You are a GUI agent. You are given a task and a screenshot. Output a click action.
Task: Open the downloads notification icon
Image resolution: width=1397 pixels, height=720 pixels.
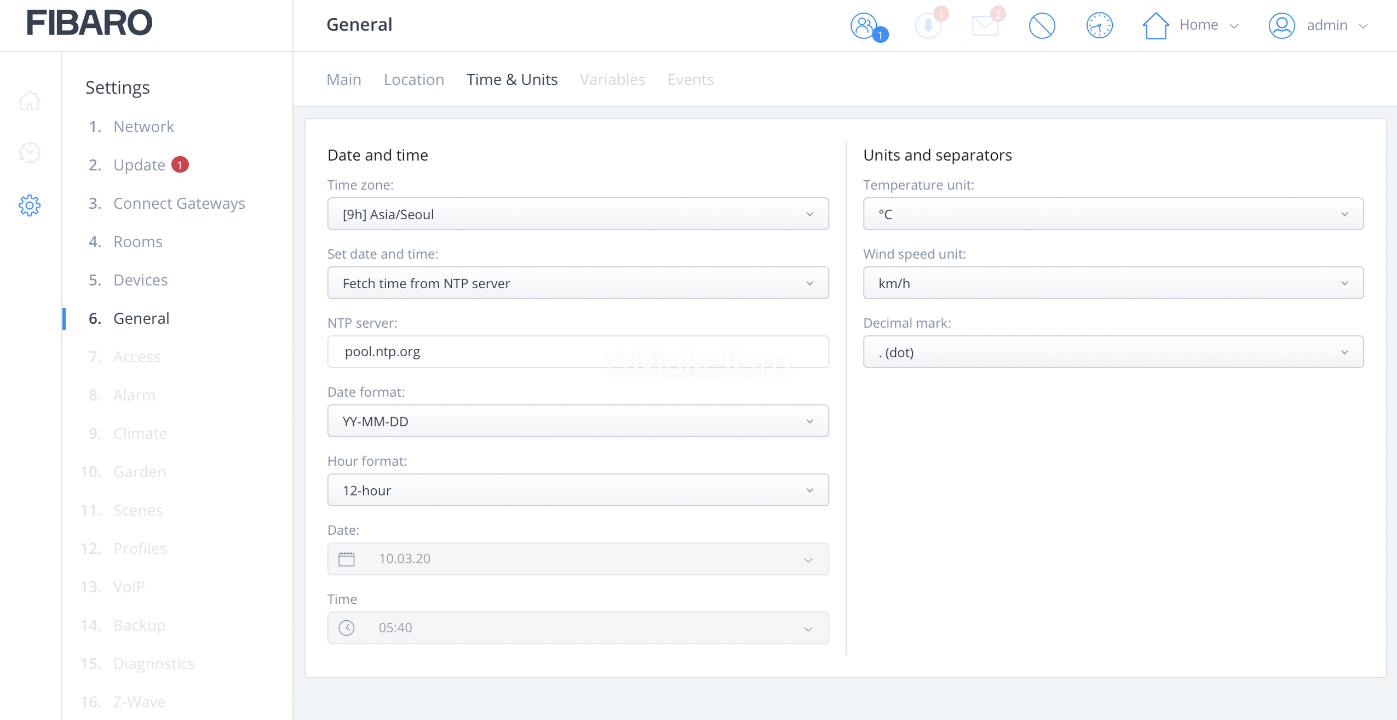tap(928, 25)
